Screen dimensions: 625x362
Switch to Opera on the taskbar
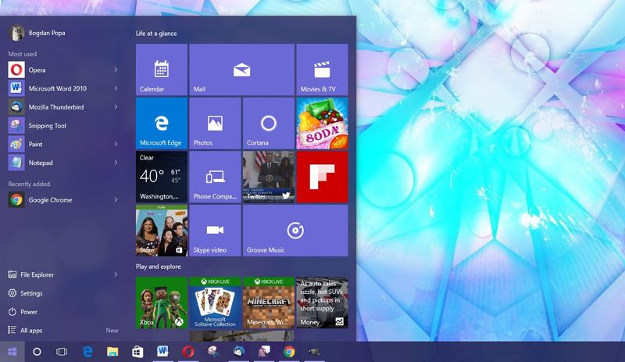[x=188, y=352]
